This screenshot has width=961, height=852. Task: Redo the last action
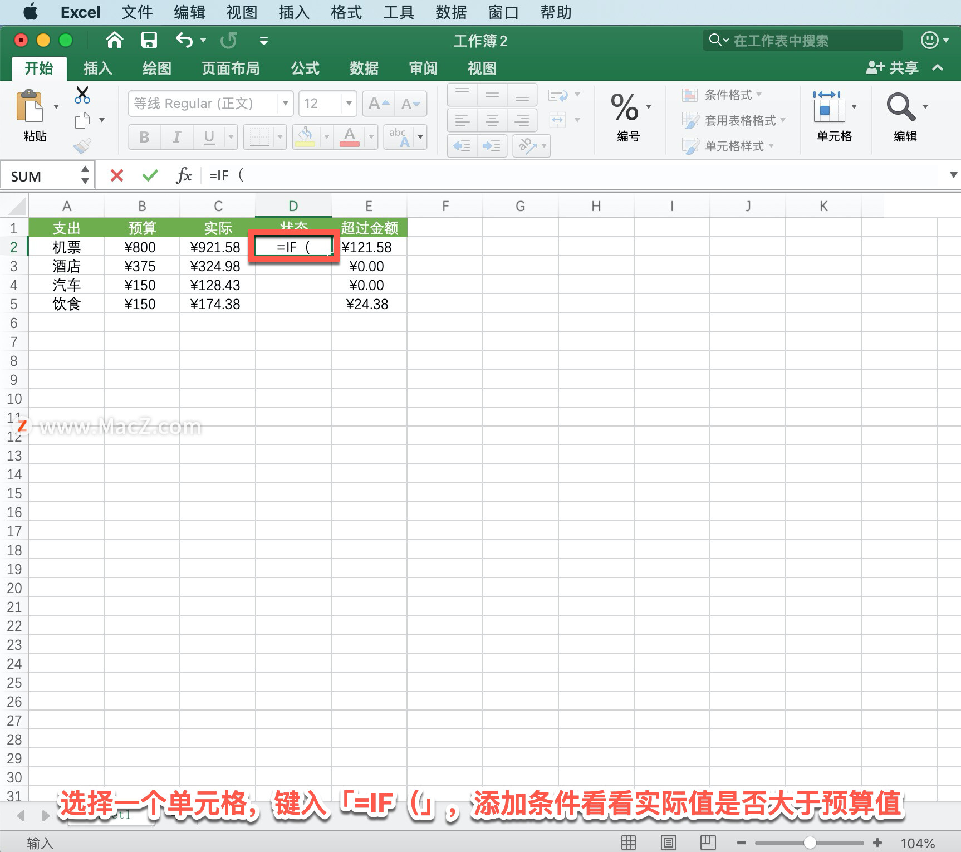(228, 40)
